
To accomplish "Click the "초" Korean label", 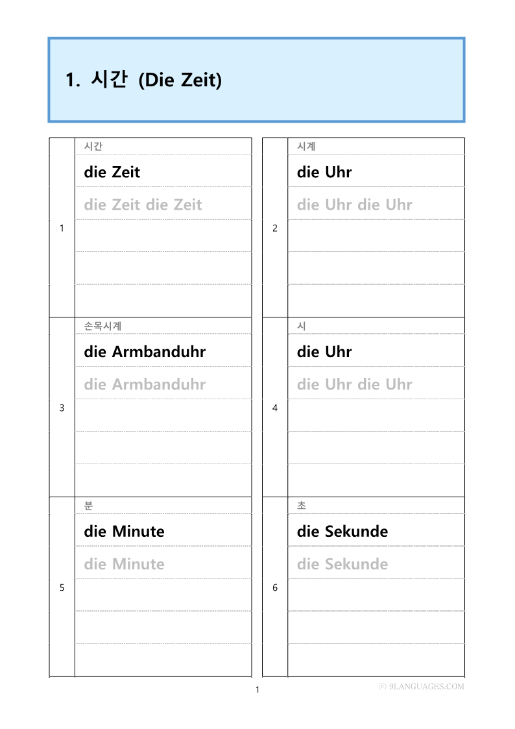I will point(302,506).
